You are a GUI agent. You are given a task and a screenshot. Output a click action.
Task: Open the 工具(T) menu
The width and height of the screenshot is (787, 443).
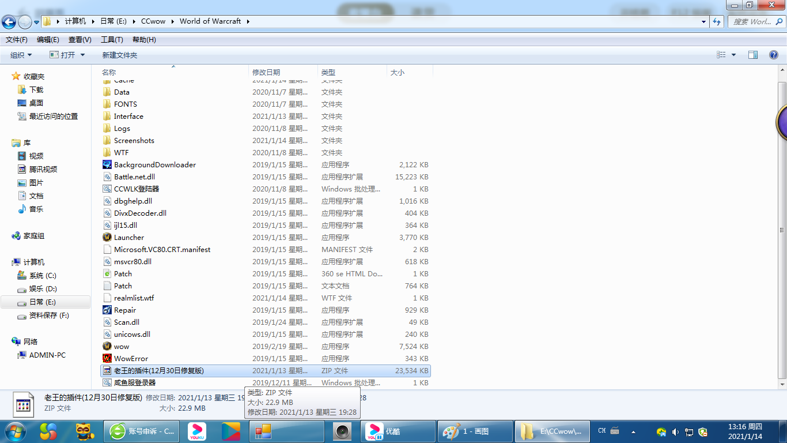(x=112, y=40)
